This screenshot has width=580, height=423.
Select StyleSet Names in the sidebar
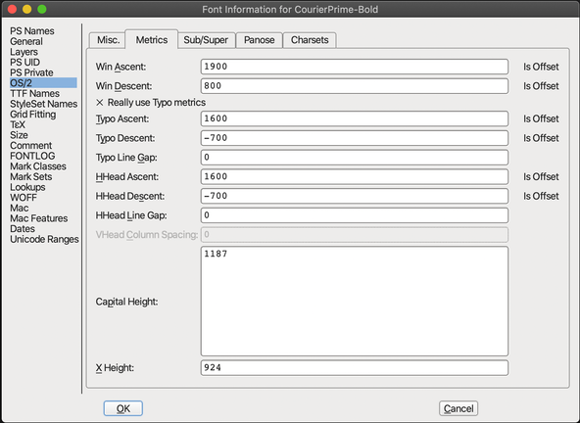tap(43, 104)
